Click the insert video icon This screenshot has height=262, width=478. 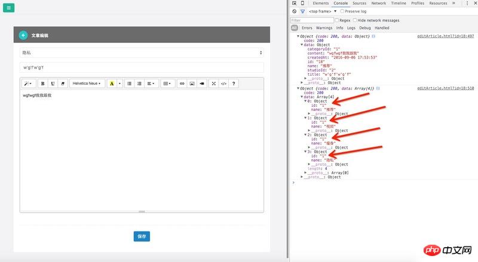pos(202,84)
